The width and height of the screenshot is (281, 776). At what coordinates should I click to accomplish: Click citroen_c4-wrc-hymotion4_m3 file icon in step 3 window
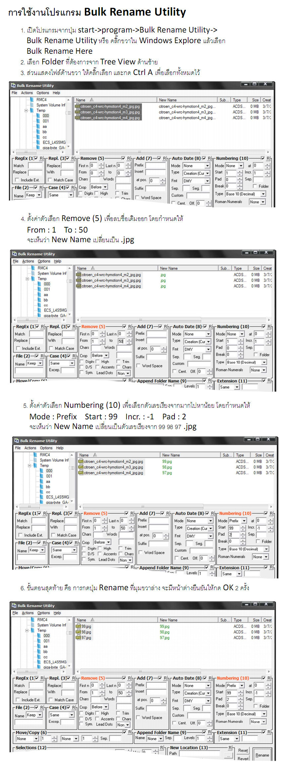point(77,112)
